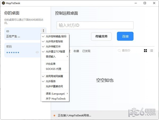Toggle 允许控制键盘/鼠标 option
This screenshot has height=120, width=159.
point(56,36)
